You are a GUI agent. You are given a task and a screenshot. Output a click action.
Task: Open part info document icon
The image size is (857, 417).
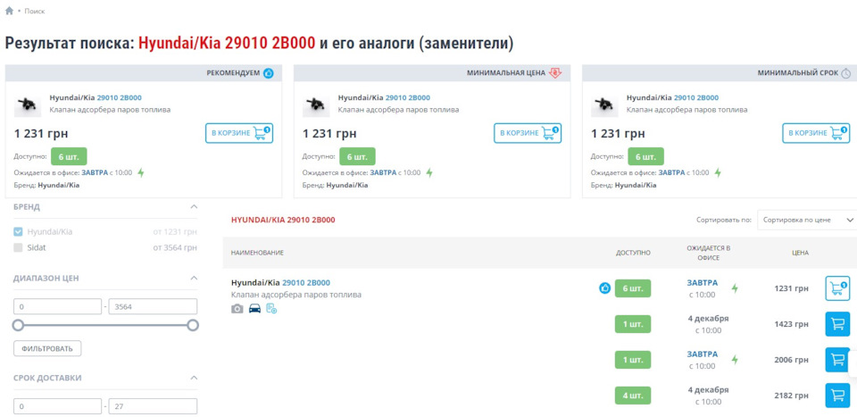(x=271, y=309)
